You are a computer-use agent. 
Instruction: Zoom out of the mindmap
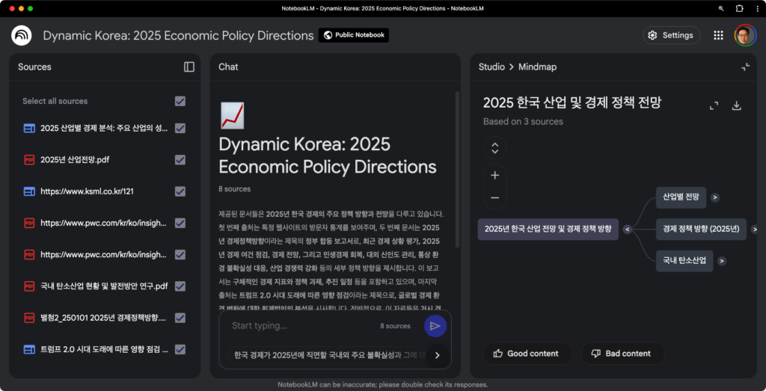(x=495, y=197)
